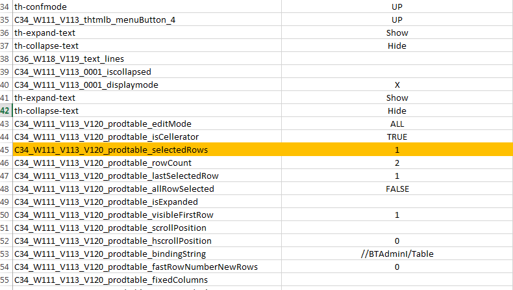Select the prodtable_lastSelectedRow cell
The height and width of the screenshot is (290, 513).
(147, 176)
